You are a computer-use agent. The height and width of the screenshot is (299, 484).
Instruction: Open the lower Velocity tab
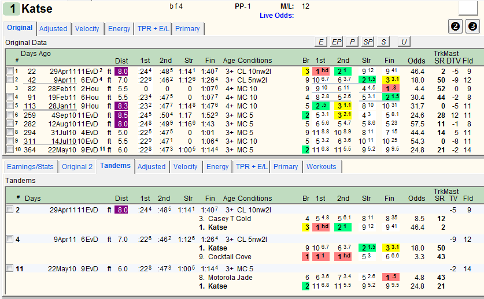[185, 167]
